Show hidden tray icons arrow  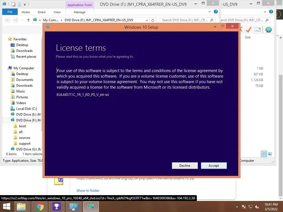click(237, 207)
